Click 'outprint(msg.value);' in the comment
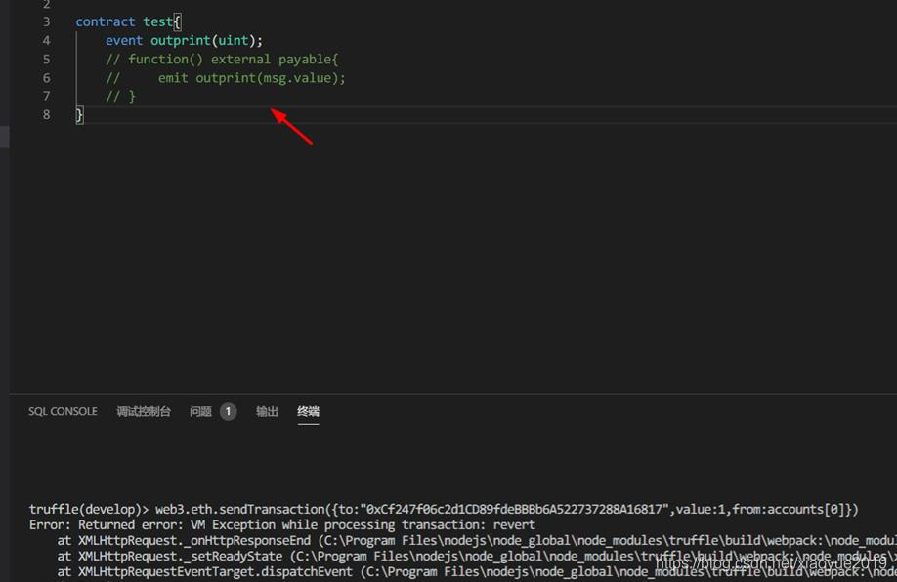Viewport: 897px width, 582px height. [271, 78]
